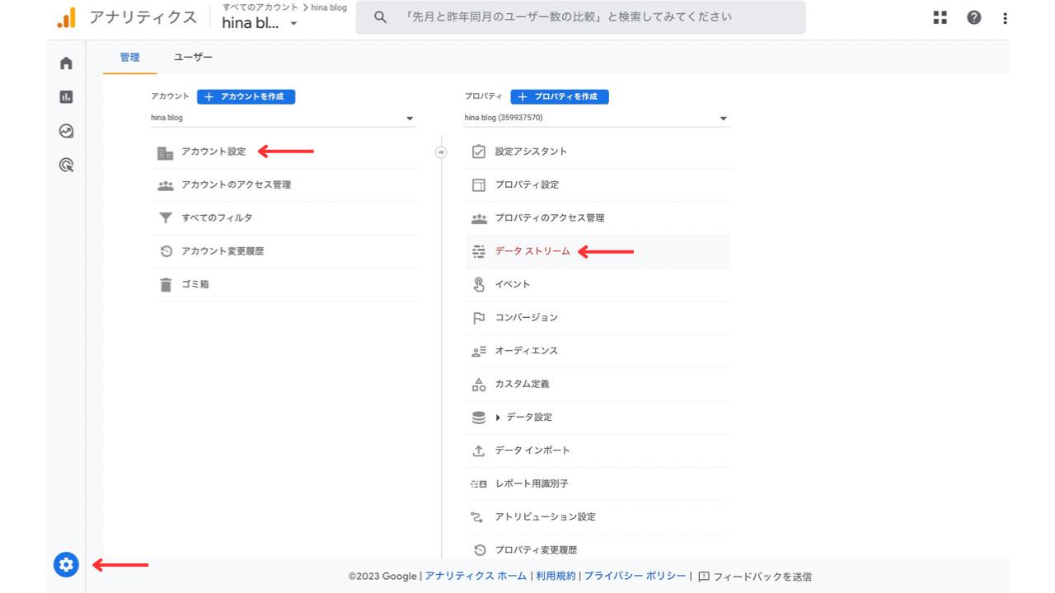Open the hina blog (359937570) property dropdown
Screen dimensions: 1055x593
[x=597, y=118]
